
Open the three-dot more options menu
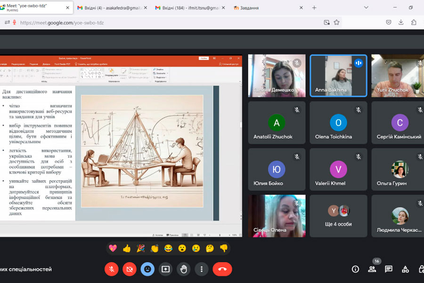[x=202, y=269]
